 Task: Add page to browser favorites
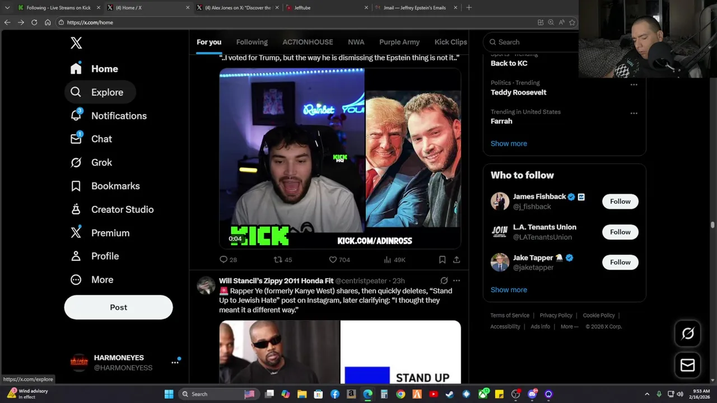point(572,22)
